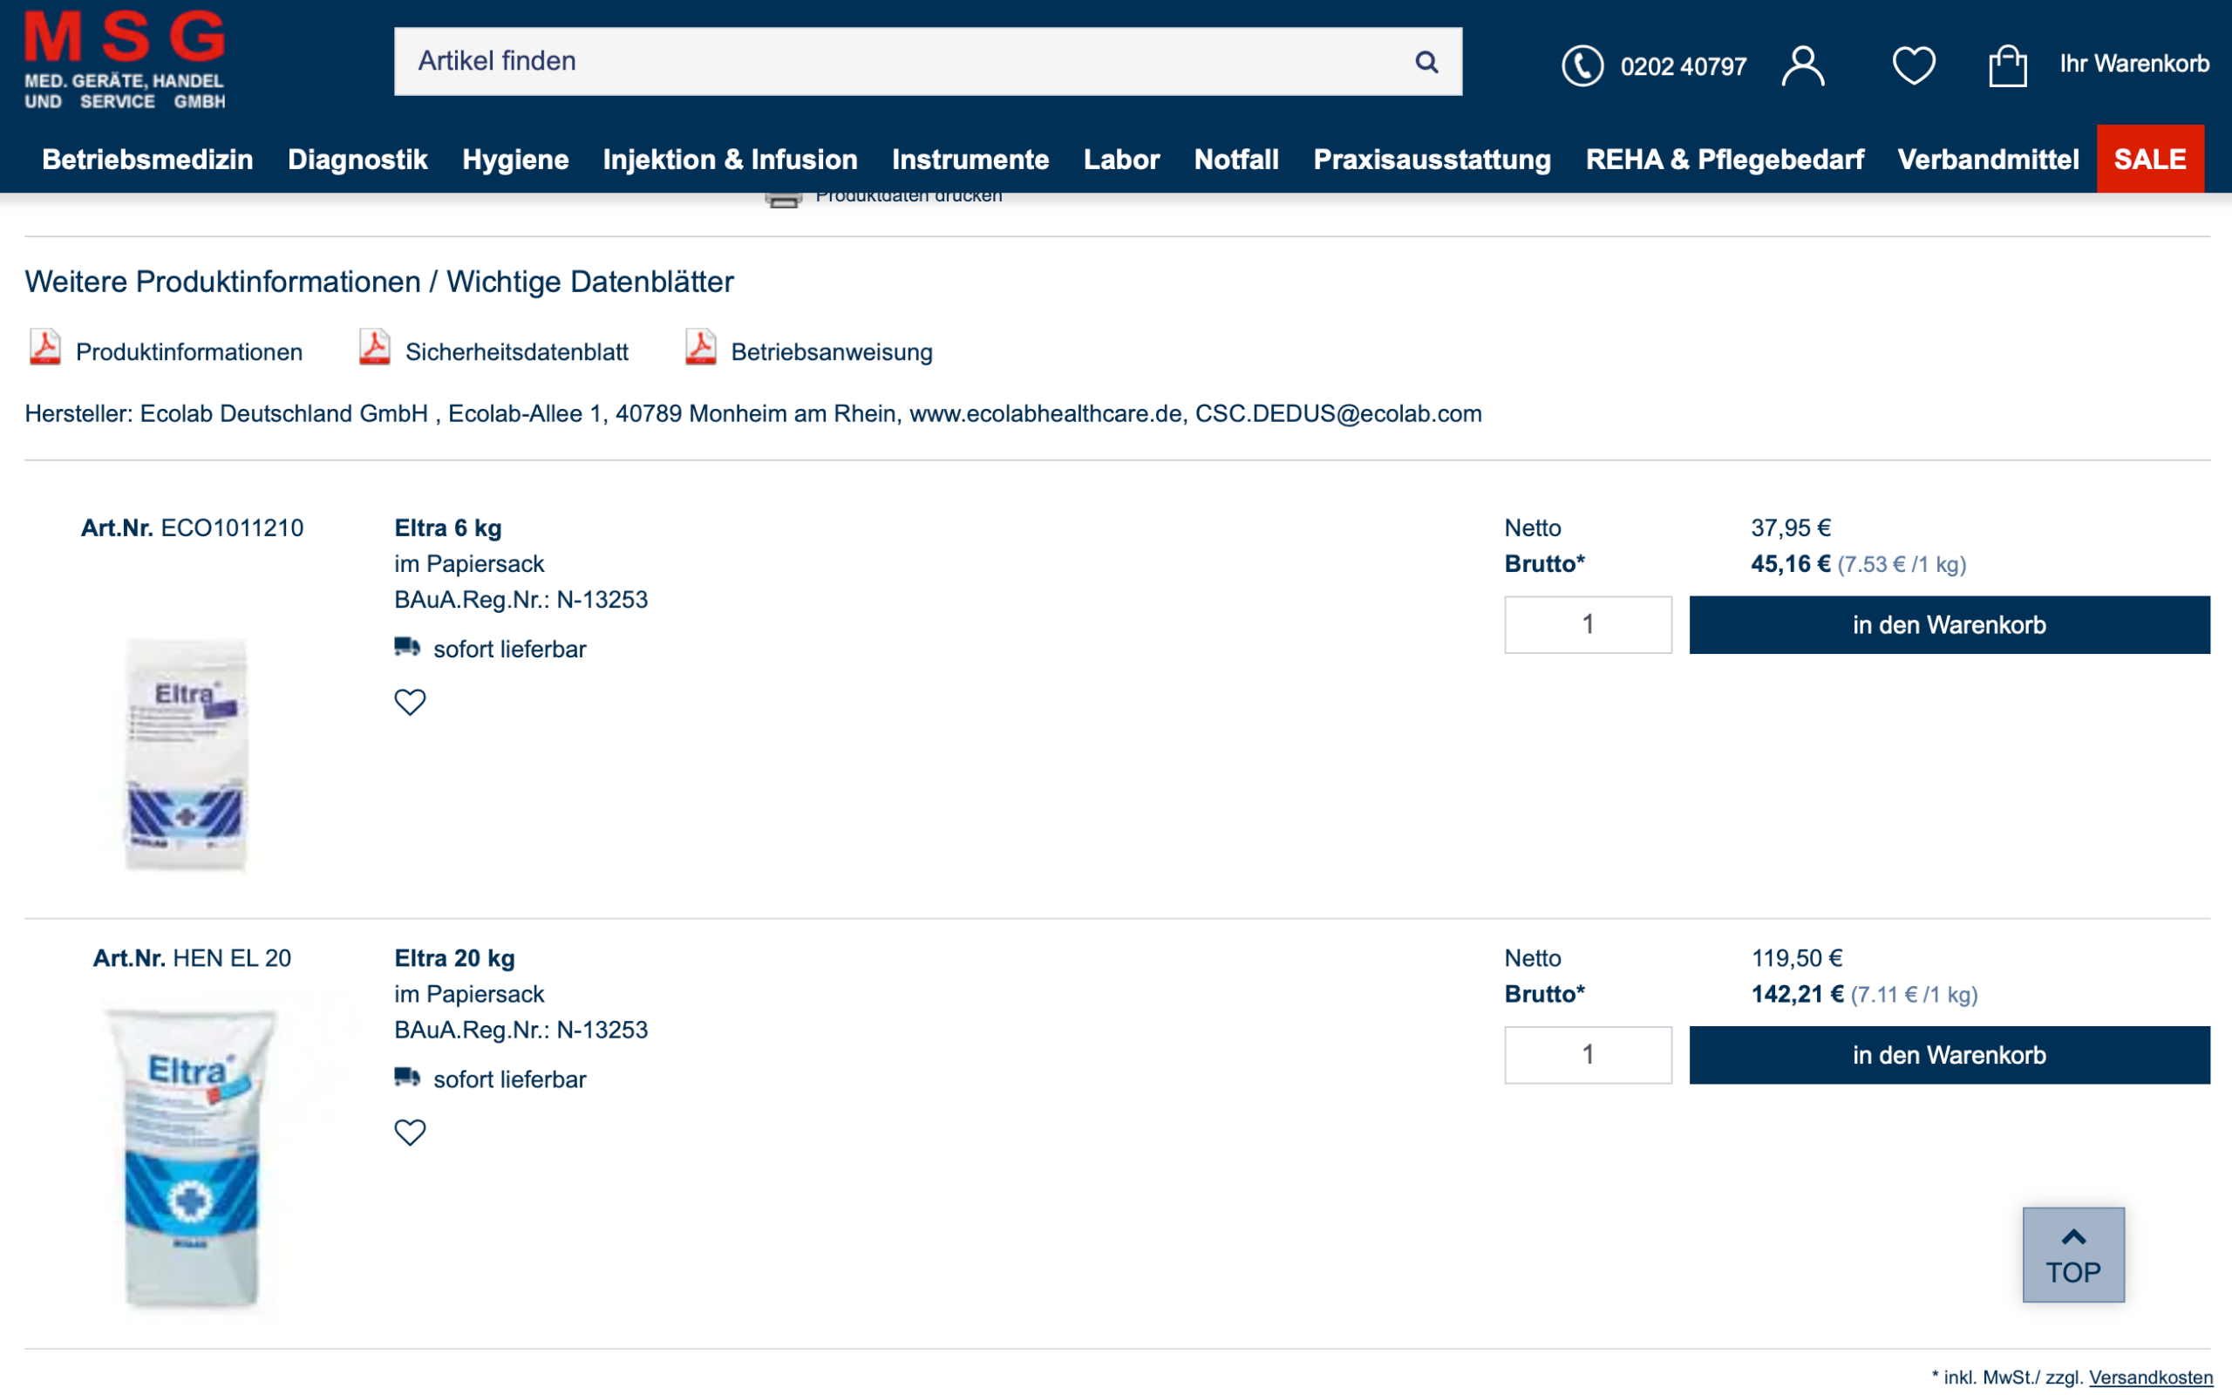Open the wishlist heart in header

(1914, 65)
